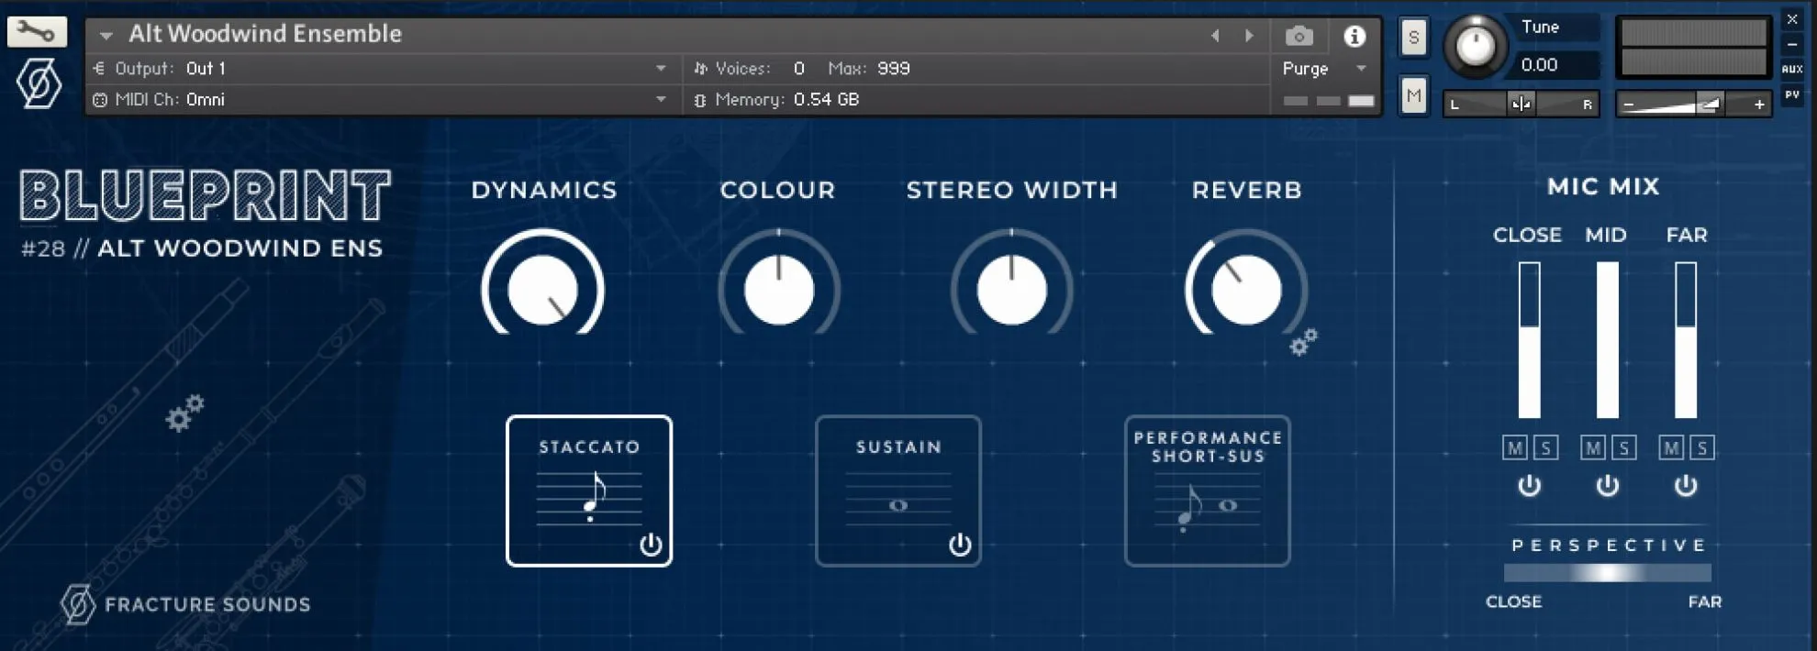Open the gears settings icon over flute artwork

click(x=184, y=413)
